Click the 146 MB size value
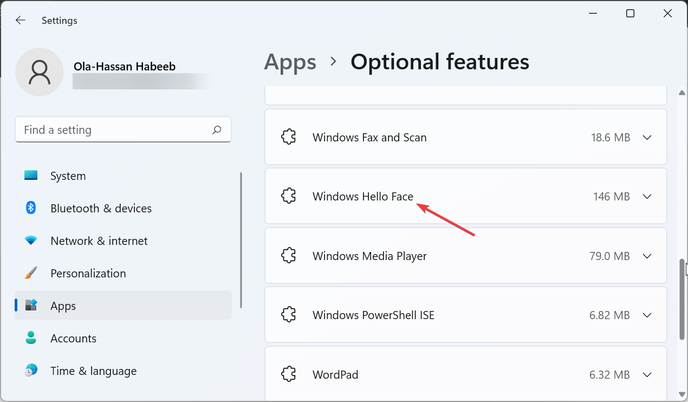The height and width of the screenshot is (402, 688). [612, 197]
